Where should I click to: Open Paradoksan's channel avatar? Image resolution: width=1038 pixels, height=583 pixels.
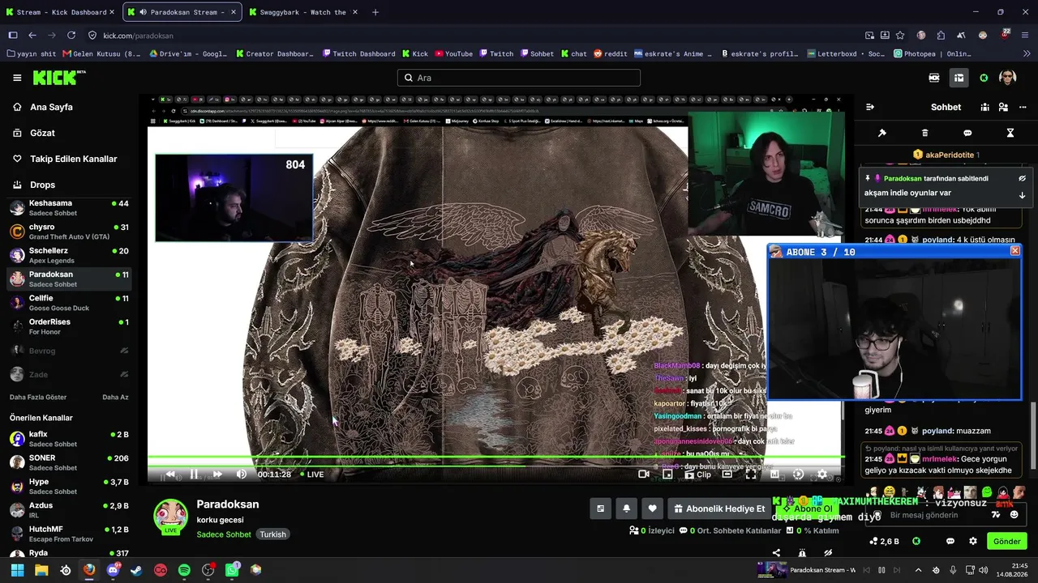point(170,517)
